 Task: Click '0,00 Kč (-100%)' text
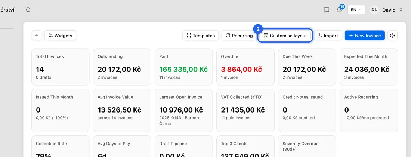click(52, 118)
